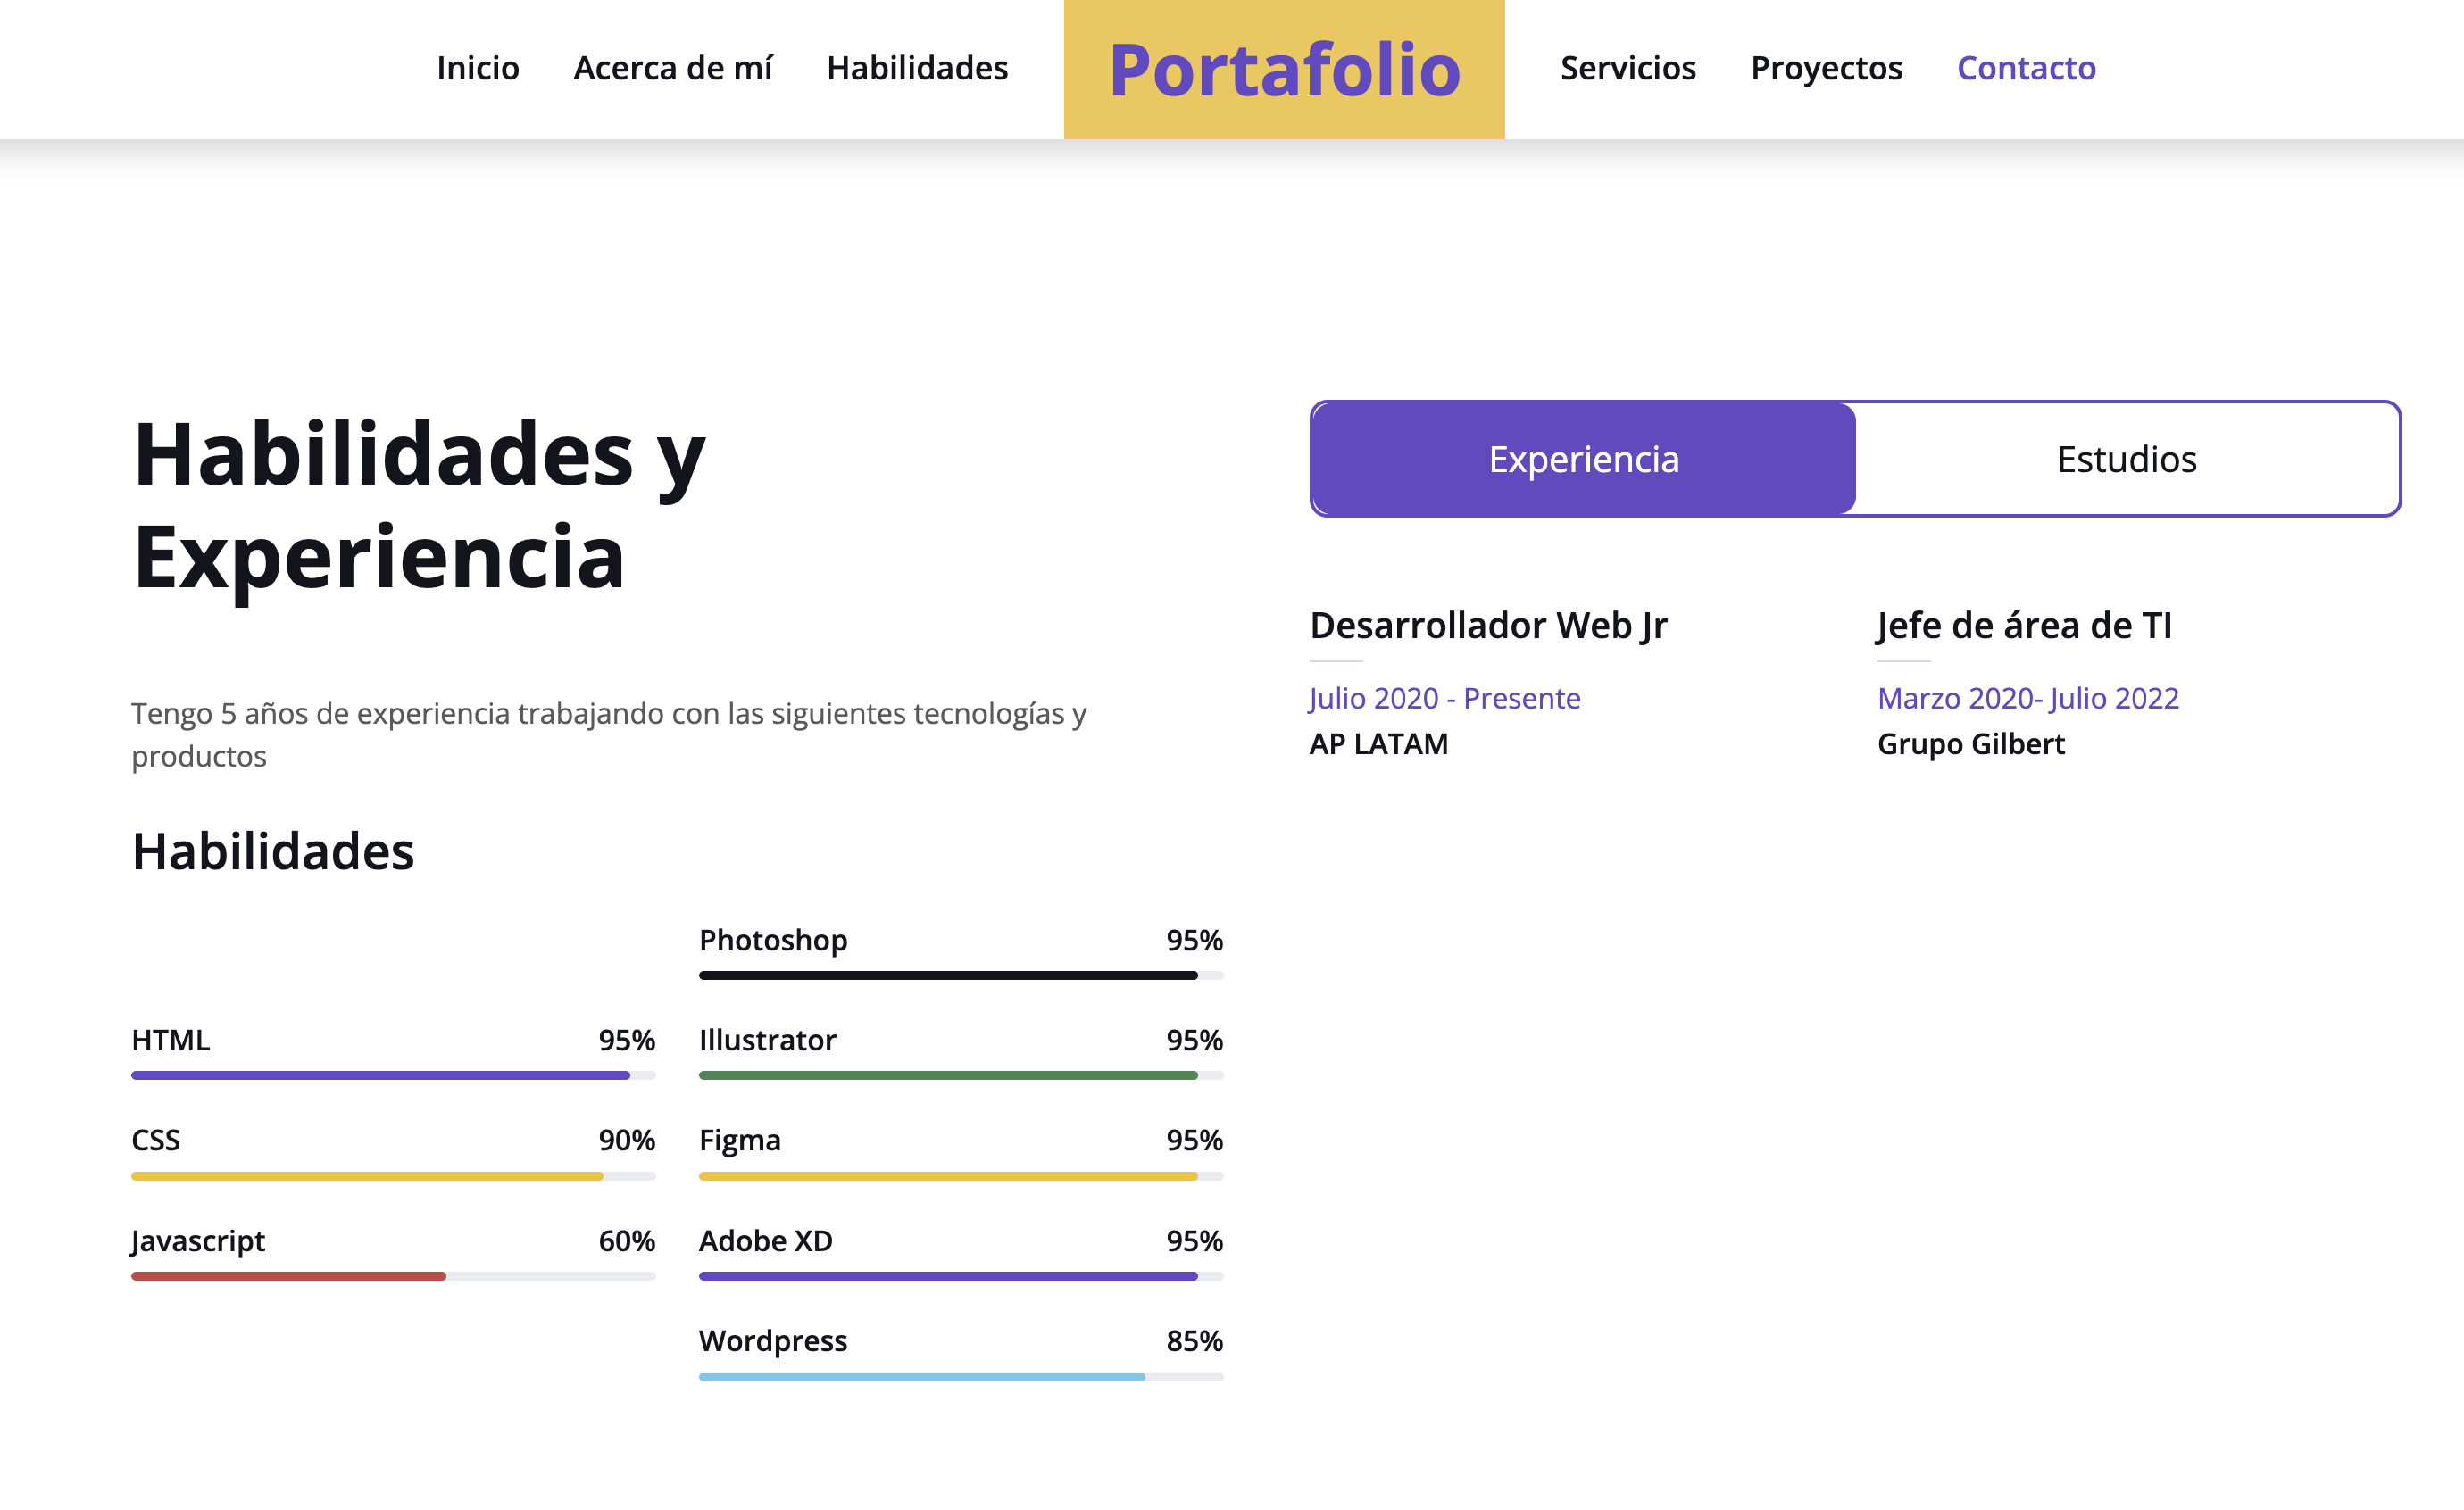Click the Inicio navigation link
Viewport: 2464px width, 1510px height.
point(477,68)
